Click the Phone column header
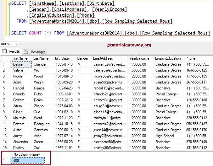Screen dimensions: 213x166 [x=190, y=58]
